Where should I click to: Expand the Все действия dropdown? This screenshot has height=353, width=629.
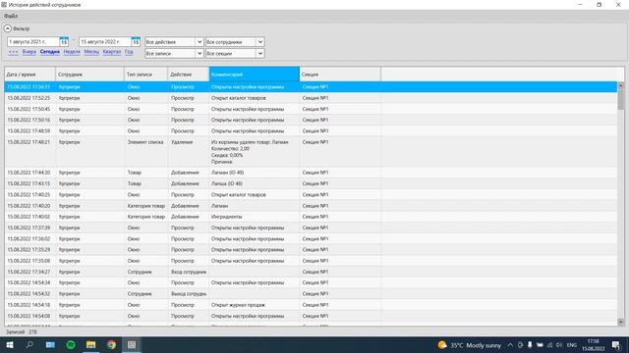coord(200,42)
